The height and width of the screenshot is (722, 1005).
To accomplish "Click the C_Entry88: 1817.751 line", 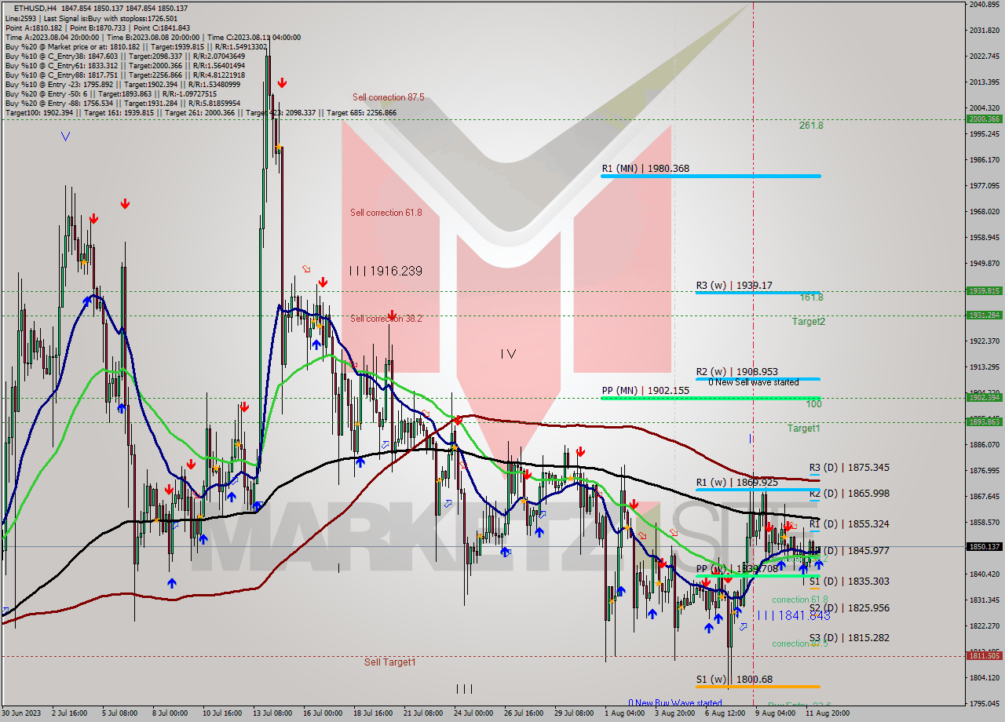I will point(125,75).
